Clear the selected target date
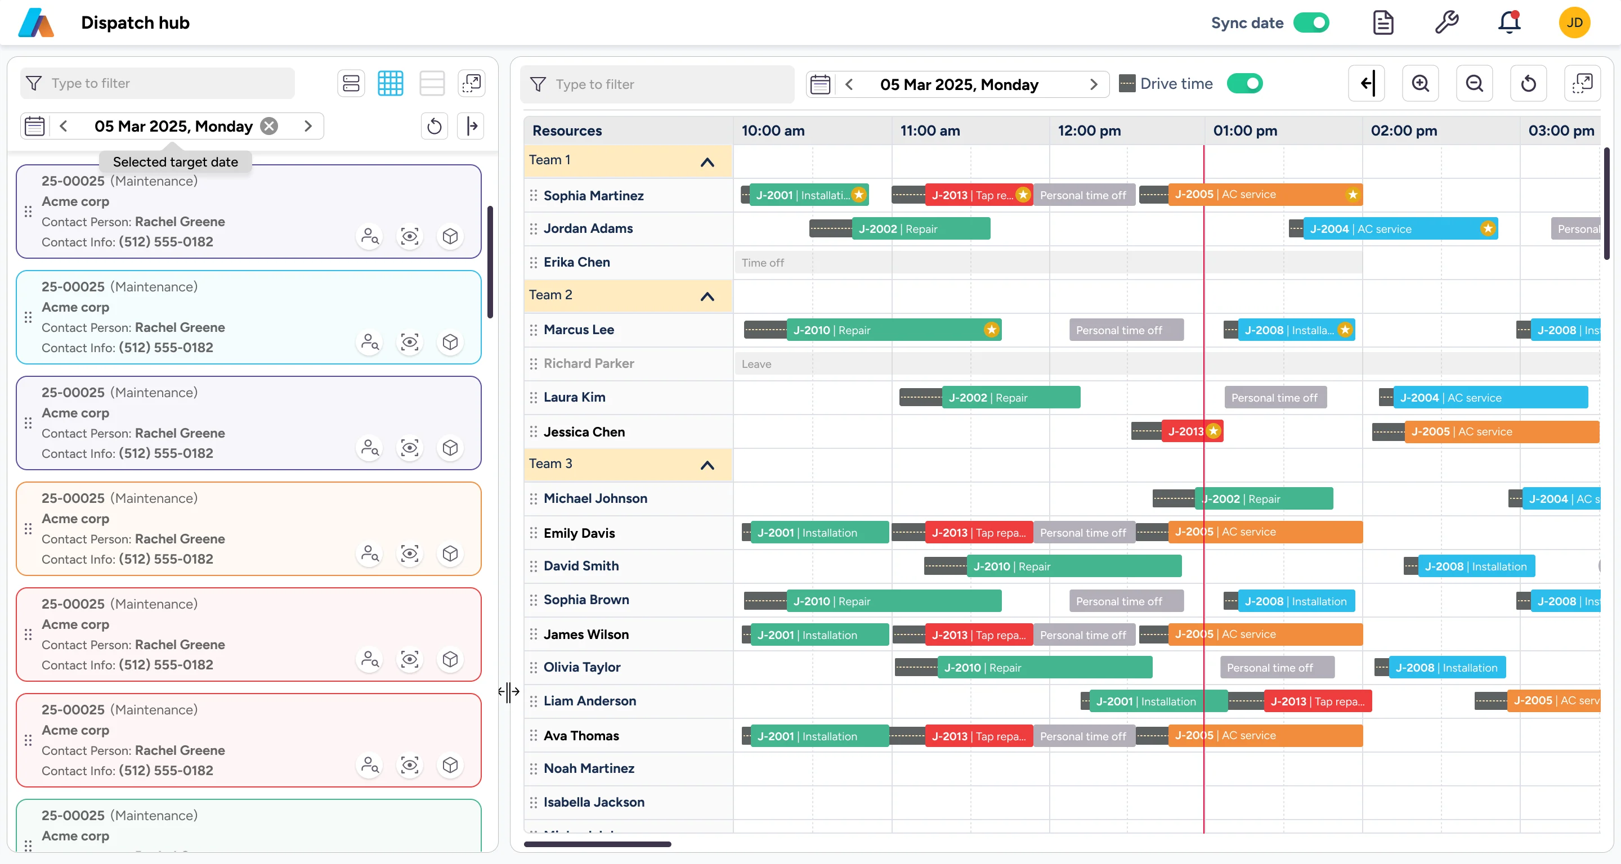Screen dimensions: 1621x864 click(270, 127)
